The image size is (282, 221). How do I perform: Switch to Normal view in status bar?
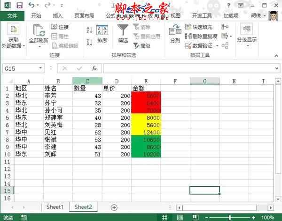point(164,217)
